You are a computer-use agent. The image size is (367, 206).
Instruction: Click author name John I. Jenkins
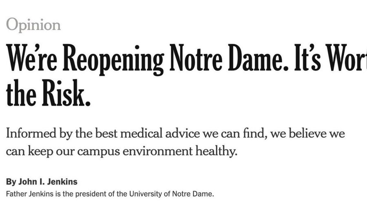[48, 182]
